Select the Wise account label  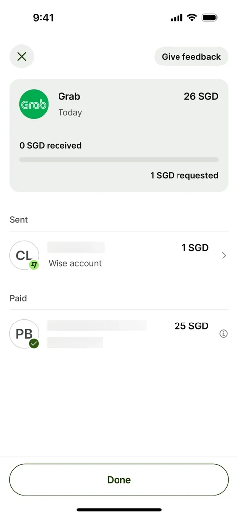pos(75,263)
